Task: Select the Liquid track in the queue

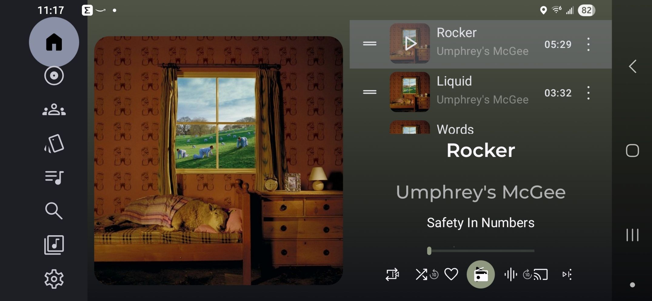Action: point(480,92)
